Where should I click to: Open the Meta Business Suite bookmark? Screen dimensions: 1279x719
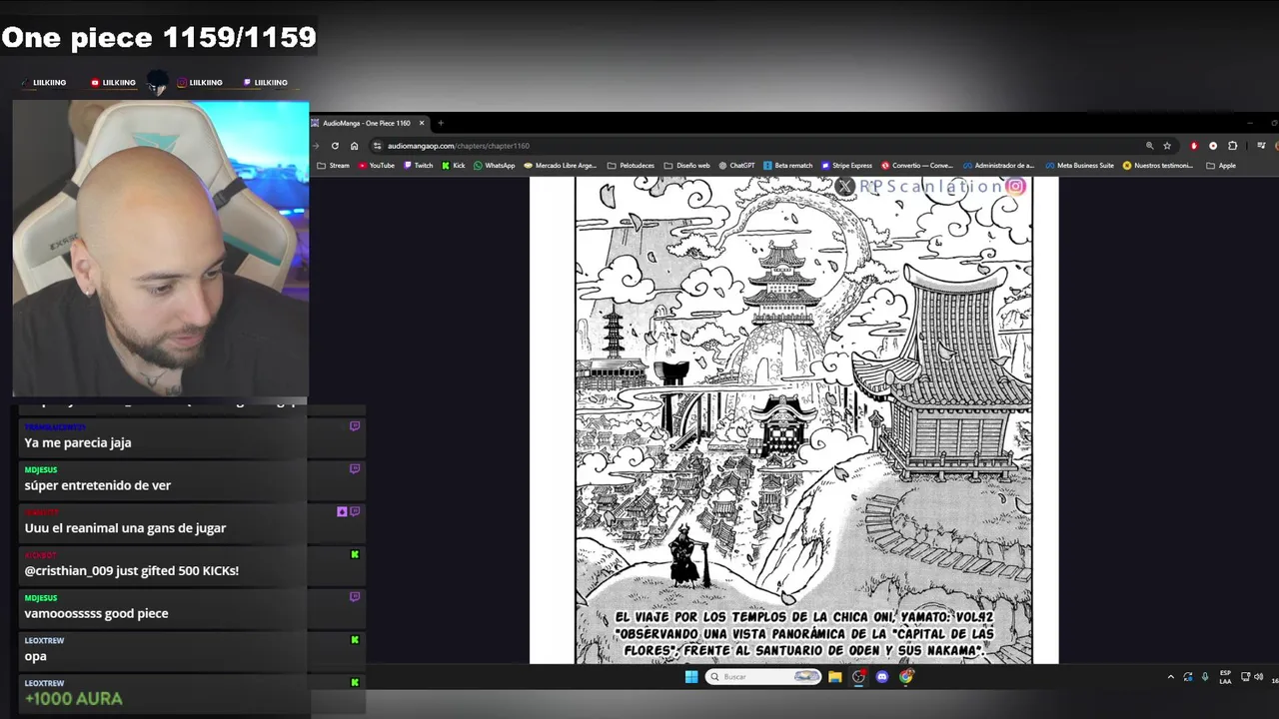[x=1080, y=166]
